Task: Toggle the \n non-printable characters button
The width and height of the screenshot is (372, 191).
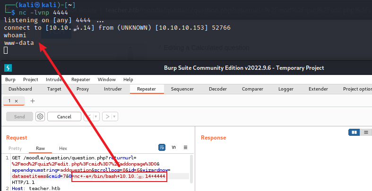Action: coord(173,147)
